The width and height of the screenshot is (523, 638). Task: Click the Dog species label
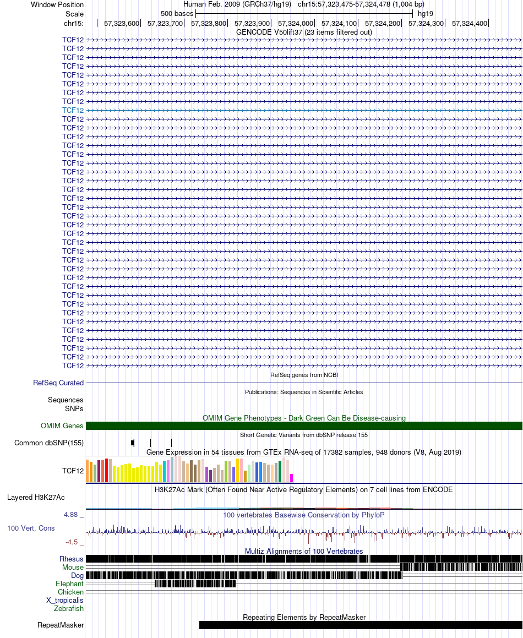(77, 575)
